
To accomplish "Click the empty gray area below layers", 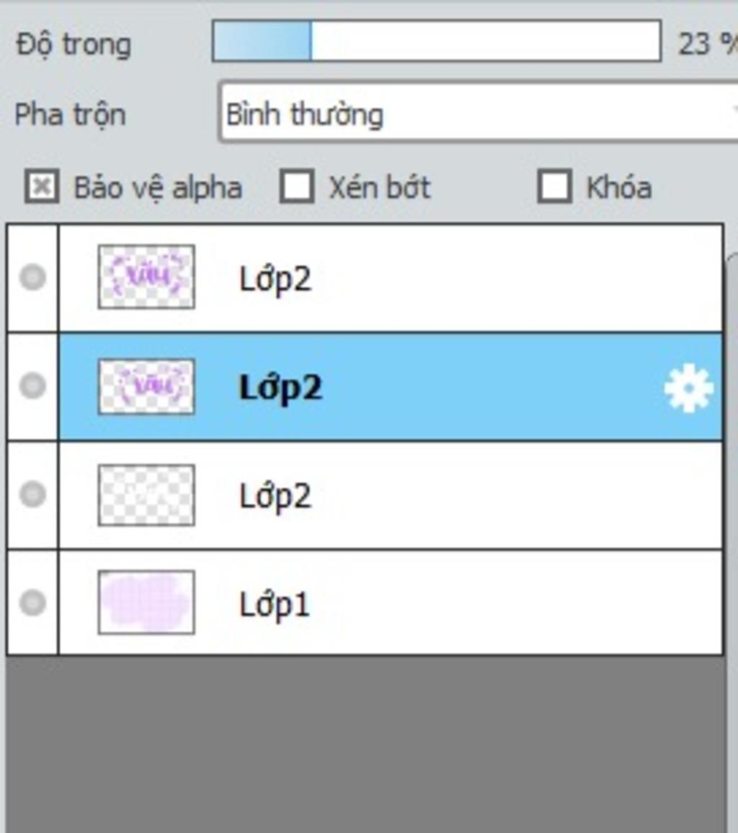I will pos(365,744).
